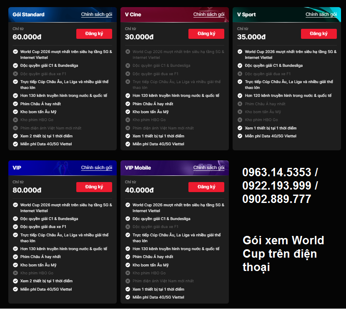Screen dimensions: 346x309
Task: Click World Cup 2026 check icon in Gói Standard
Action: pyautogui.click(x=15, y=51)
